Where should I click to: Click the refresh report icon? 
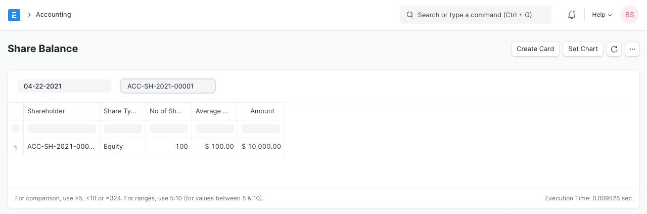click(x=614, y=49)
